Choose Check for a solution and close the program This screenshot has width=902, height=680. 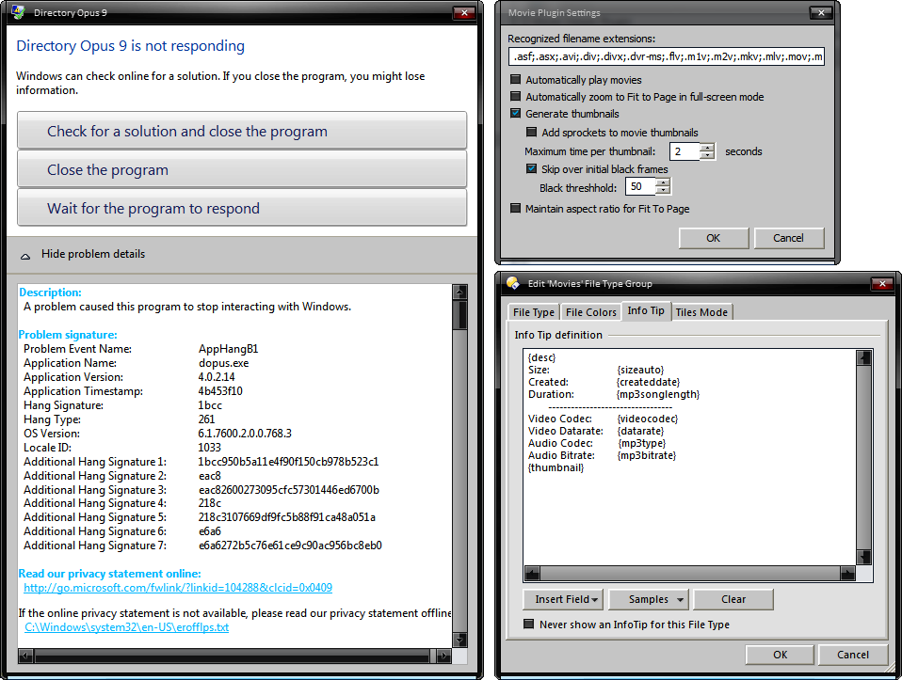[x=242, y=131]
